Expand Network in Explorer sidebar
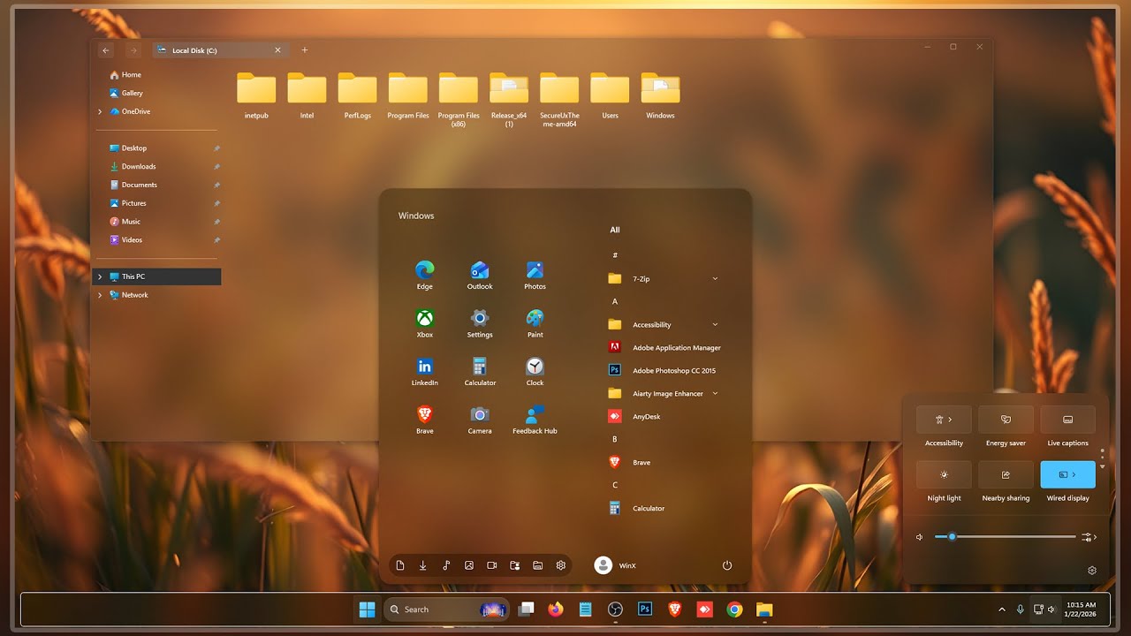Viewport: 1131px width, 636px height. (x=100, y=295)
